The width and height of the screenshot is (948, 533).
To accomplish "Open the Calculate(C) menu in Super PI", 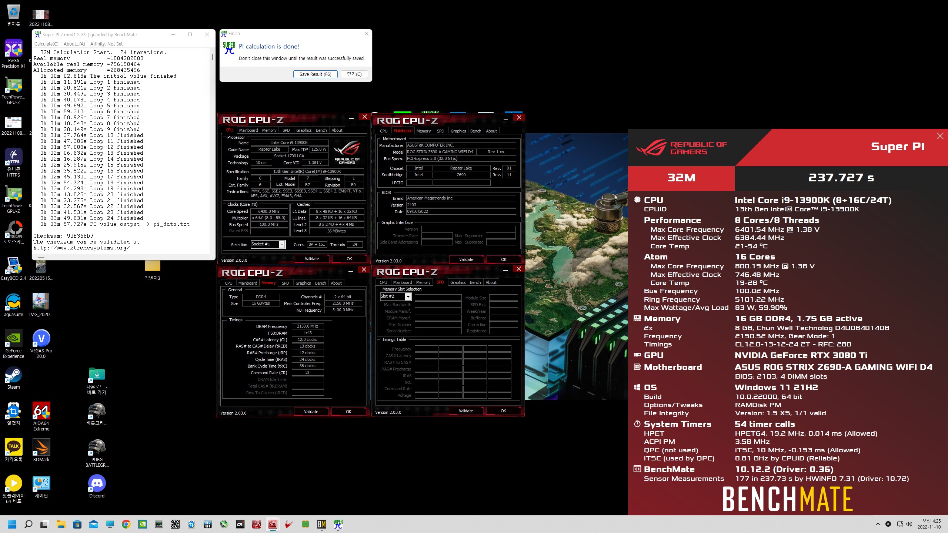I will point(46,44).
